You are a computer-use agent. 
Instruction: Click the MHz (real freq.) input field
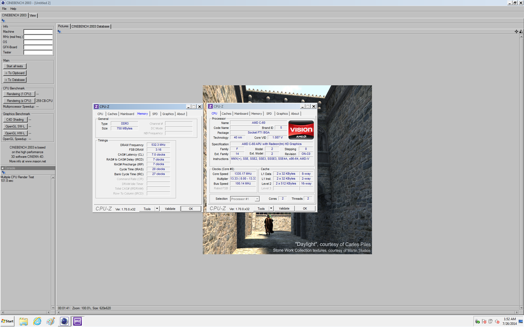(x=38, y=37)
